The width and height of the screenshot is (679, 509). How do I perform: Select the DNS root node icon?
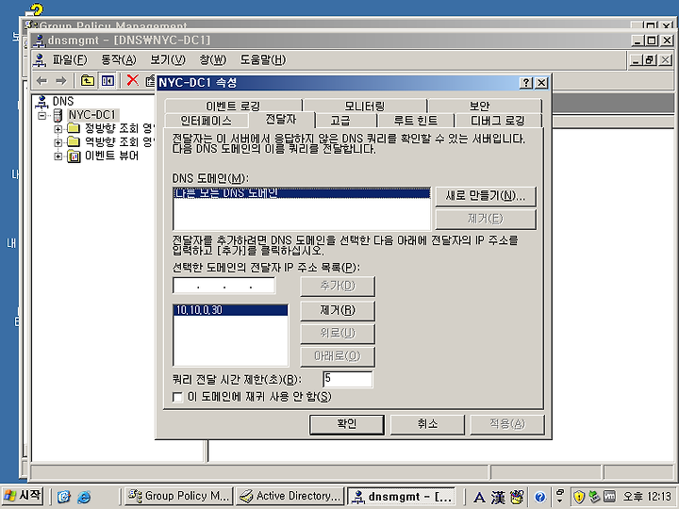pos(41,102)
